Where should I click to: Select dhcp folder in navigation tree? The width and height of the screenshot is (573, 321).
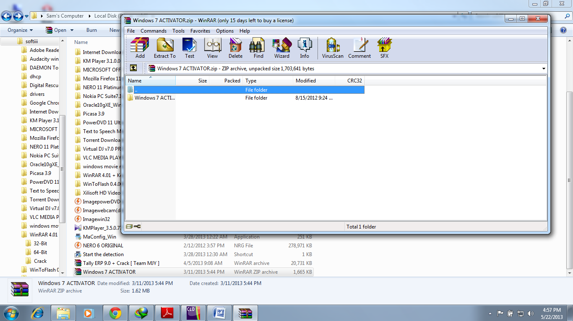click(x=31, y=77)
